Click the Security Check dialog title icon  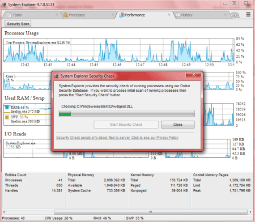(56, 76)
